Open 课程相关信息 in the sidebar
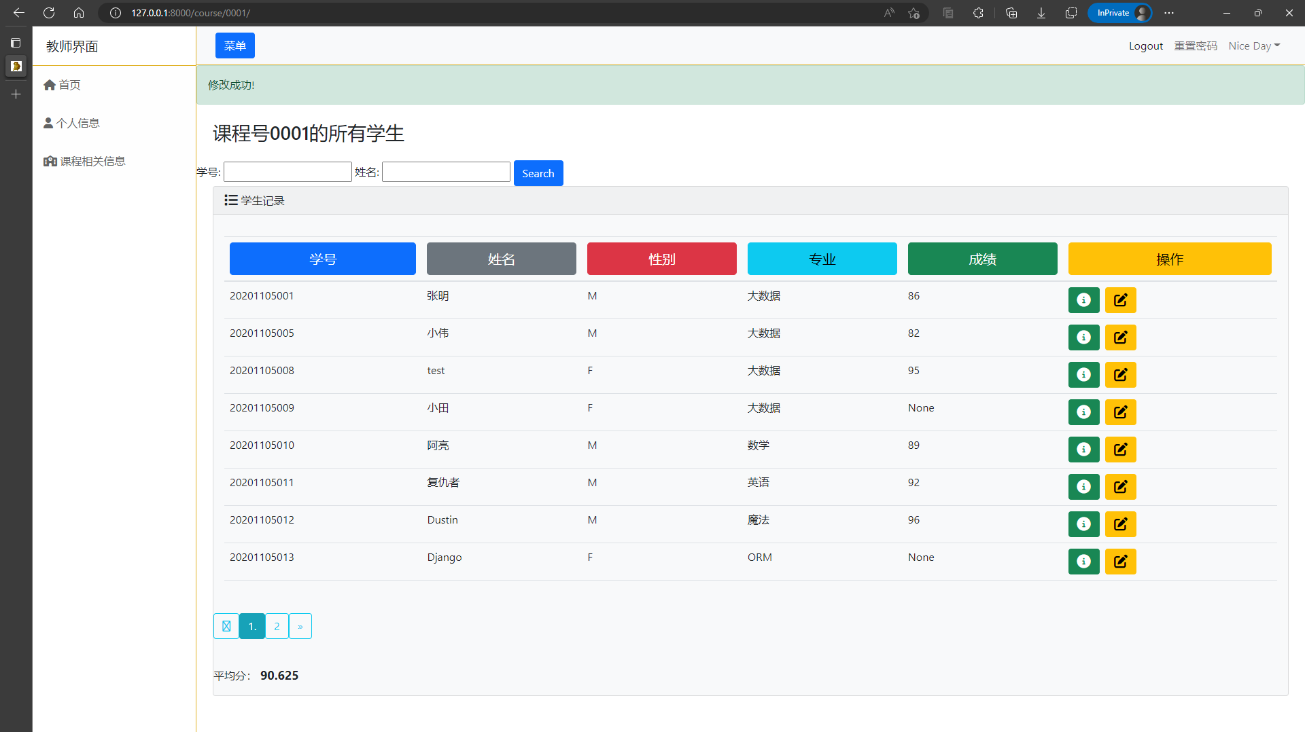Screen dimensions: 1305x732 pos(84,161)
